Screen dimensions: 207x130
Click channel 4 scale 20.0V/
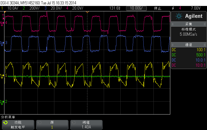click(x=78, y=8)
